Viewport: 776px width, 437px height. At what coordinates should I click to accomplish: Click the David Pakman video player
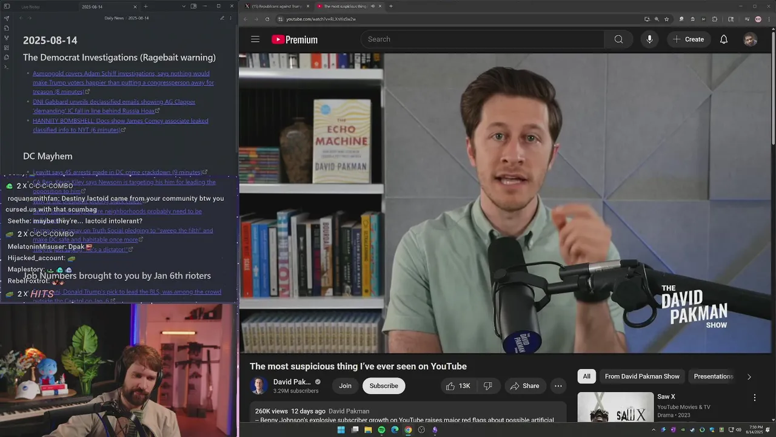point(505,203)
